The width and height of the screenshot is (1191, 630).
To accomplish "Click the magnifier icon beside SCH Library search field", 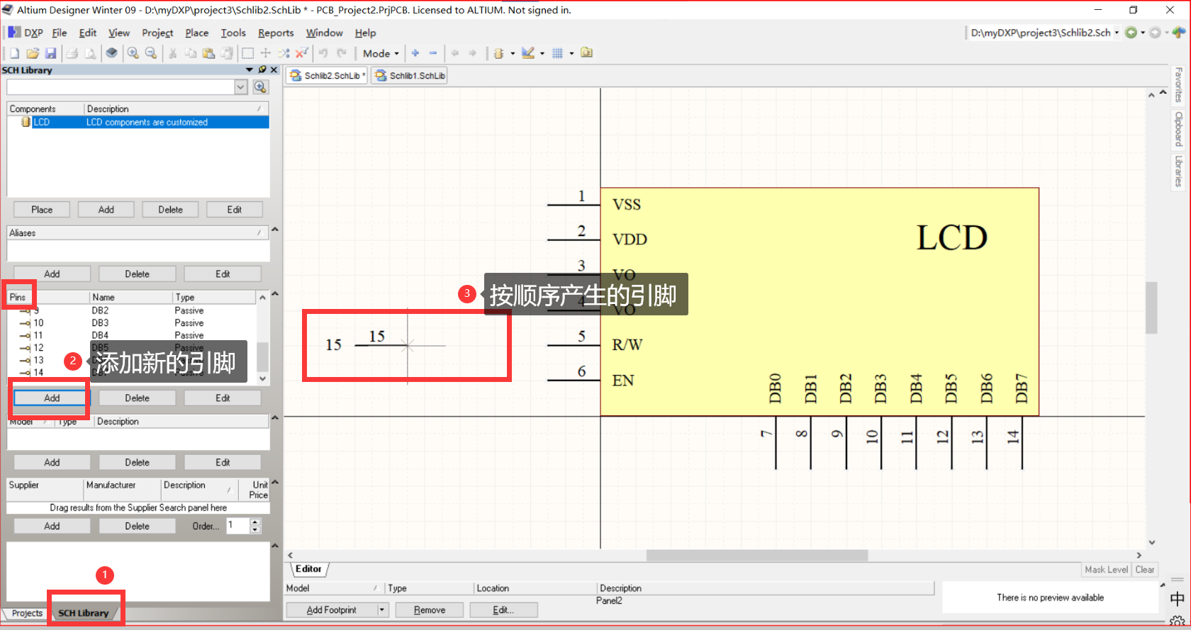I will 261,86.
